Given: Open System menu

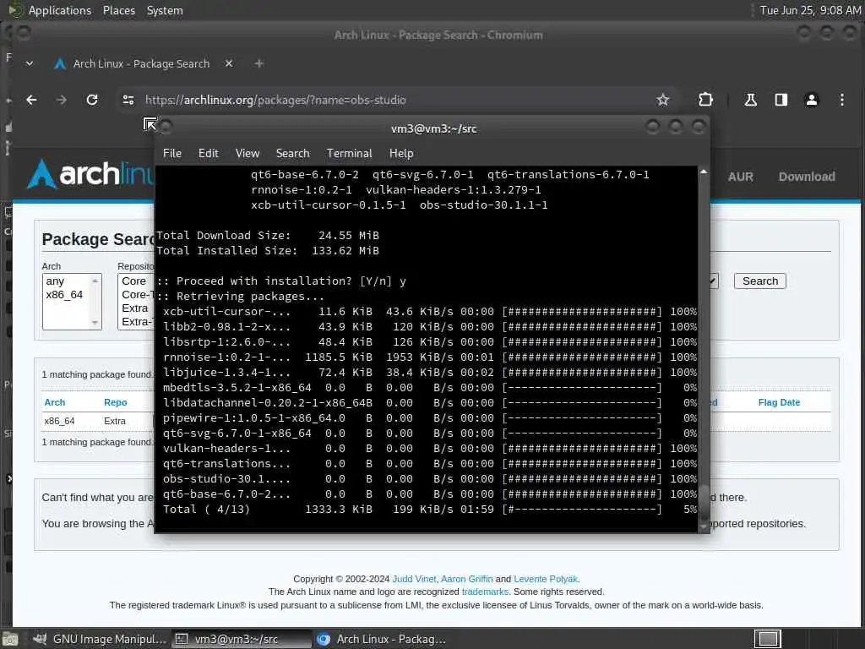Looking at the screenshot, I should click(x=165, y=10).
